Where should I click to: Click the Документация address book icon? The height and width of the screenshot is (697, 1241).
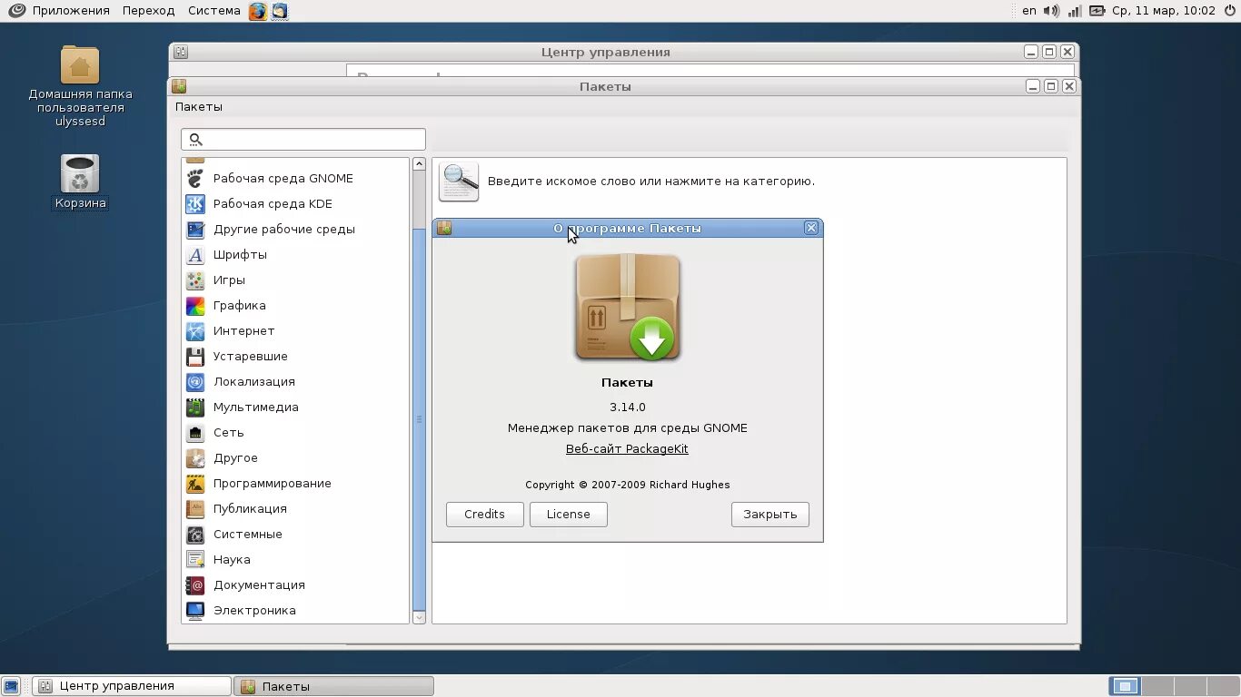click(195, 585)
